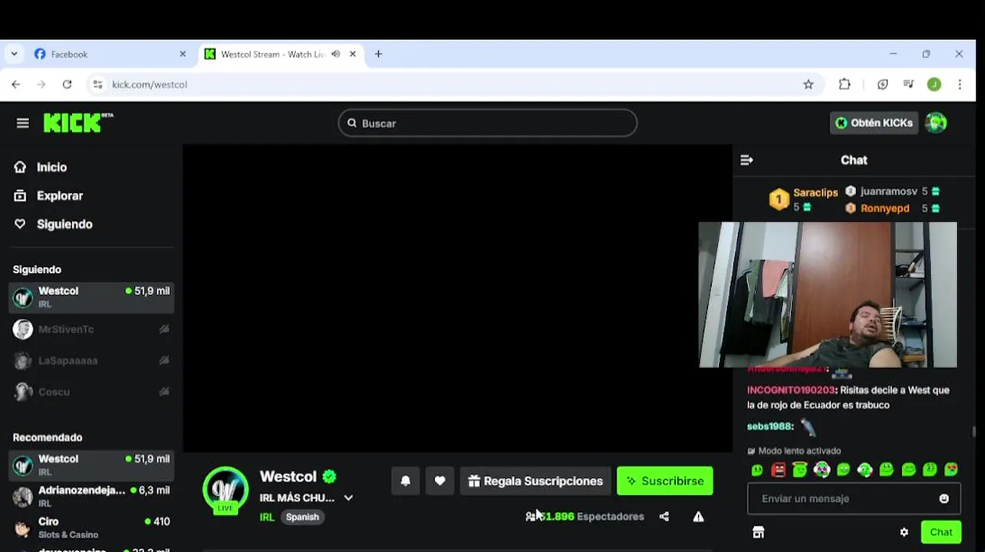985x552 pixels.
Task: Go back in the browser
Action: point(16,84)
